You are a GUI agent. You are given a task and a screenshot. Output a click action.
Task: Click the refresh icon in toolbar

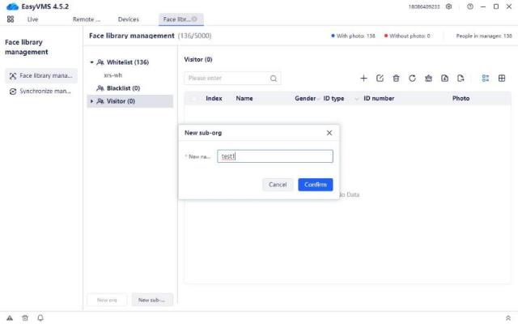point(412,79)
